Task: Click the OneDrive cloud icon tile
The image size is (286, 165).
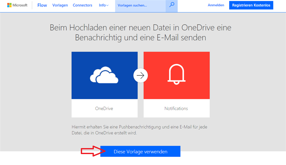Action: (x=104, y=75)
